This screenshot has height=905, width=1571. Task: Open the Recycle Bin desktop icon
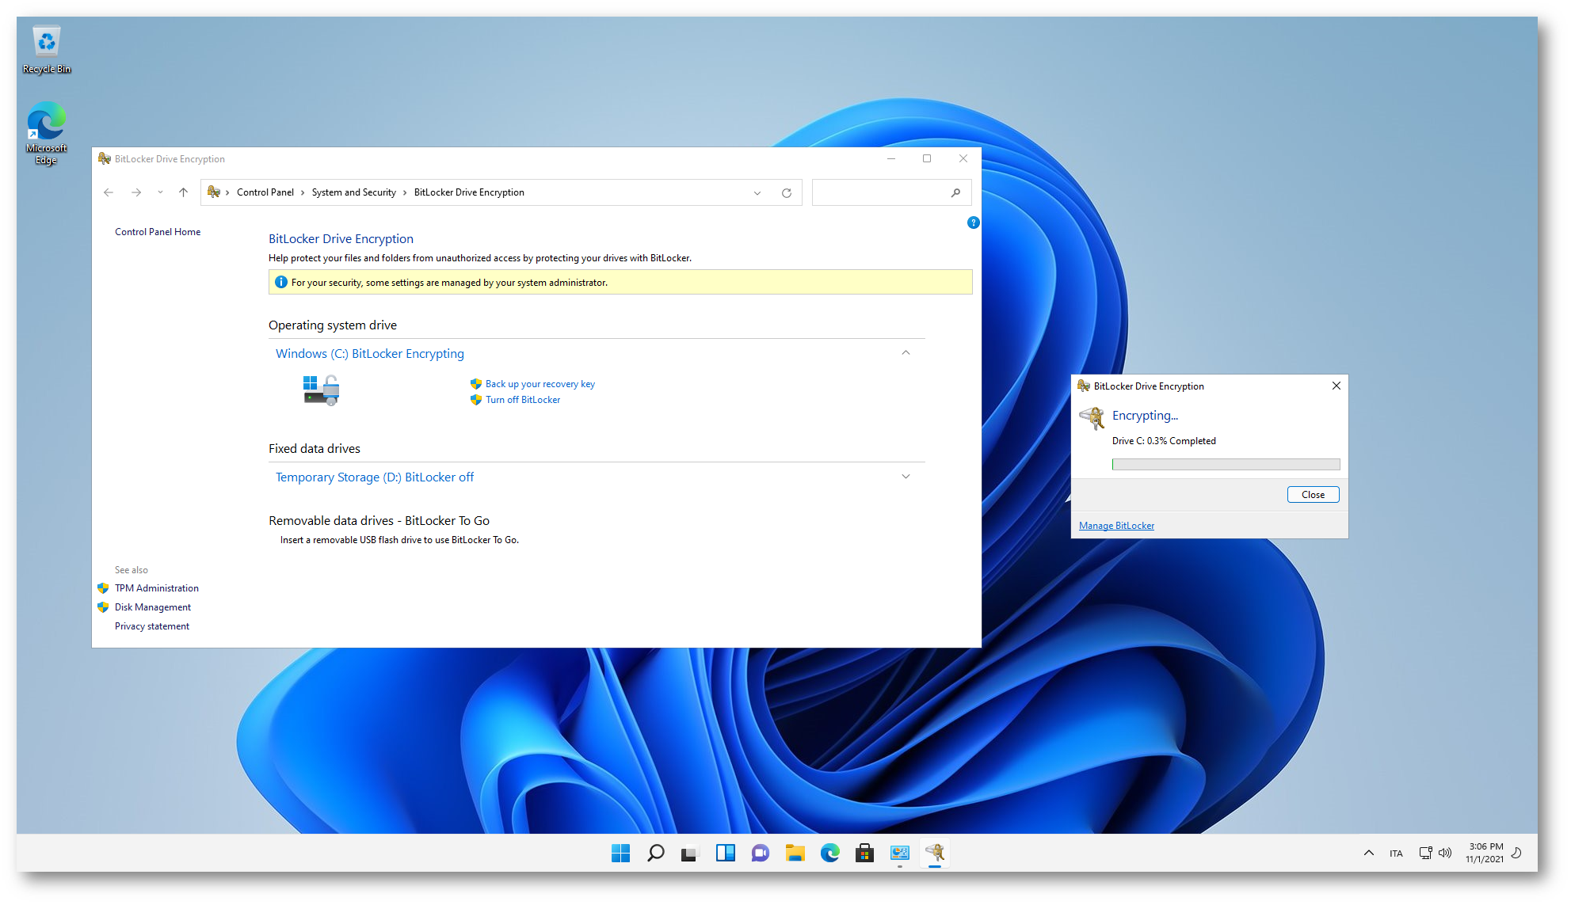pos(46,50)
